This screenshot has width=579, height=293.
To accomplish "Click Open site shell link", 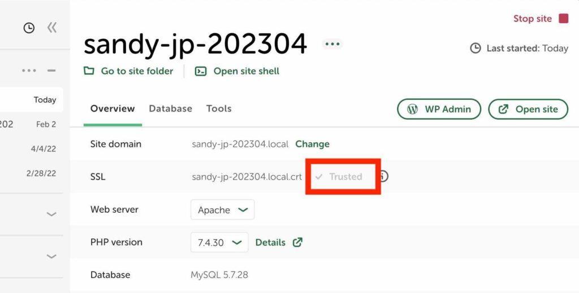I will (237, 71).
